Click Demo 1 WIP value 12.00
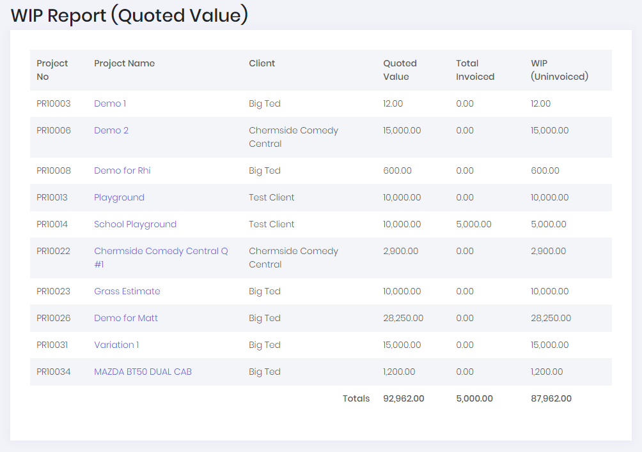The image size is (642, 452). pyautogui.click(x=540, y=103)
